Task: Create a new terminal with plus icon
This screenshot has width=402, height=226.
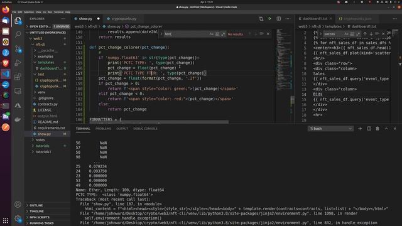Action: 360,128
